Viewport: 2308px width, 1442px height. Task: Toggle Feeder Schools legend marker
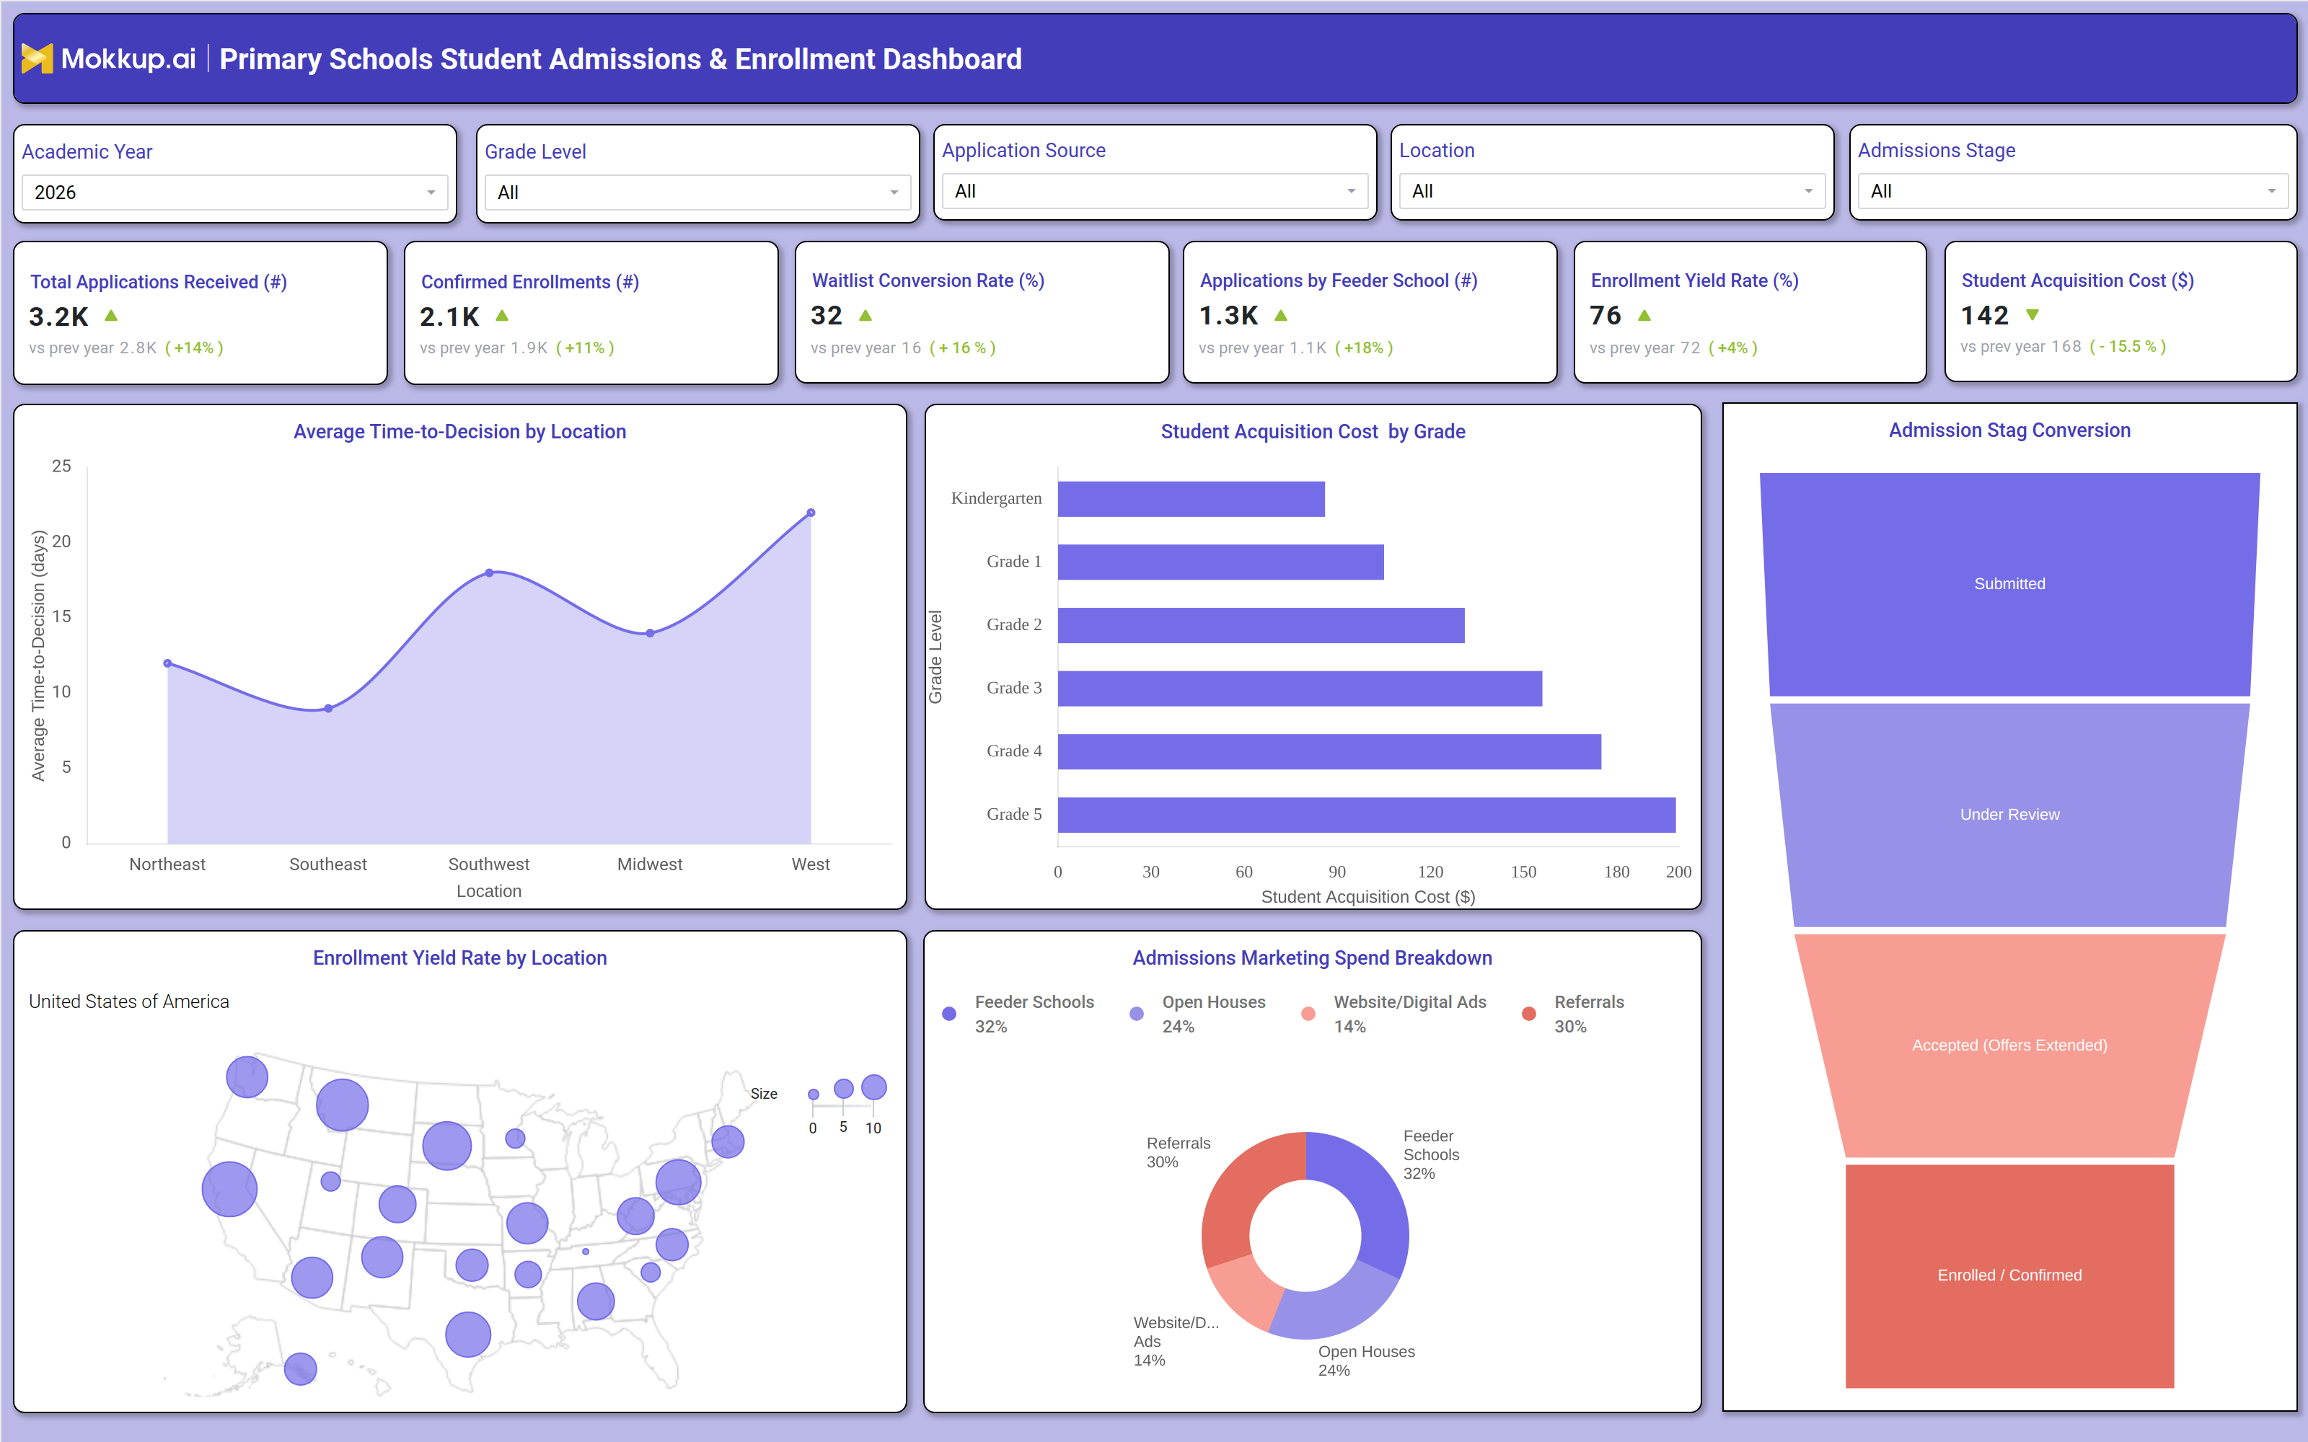click(949, 1014)
